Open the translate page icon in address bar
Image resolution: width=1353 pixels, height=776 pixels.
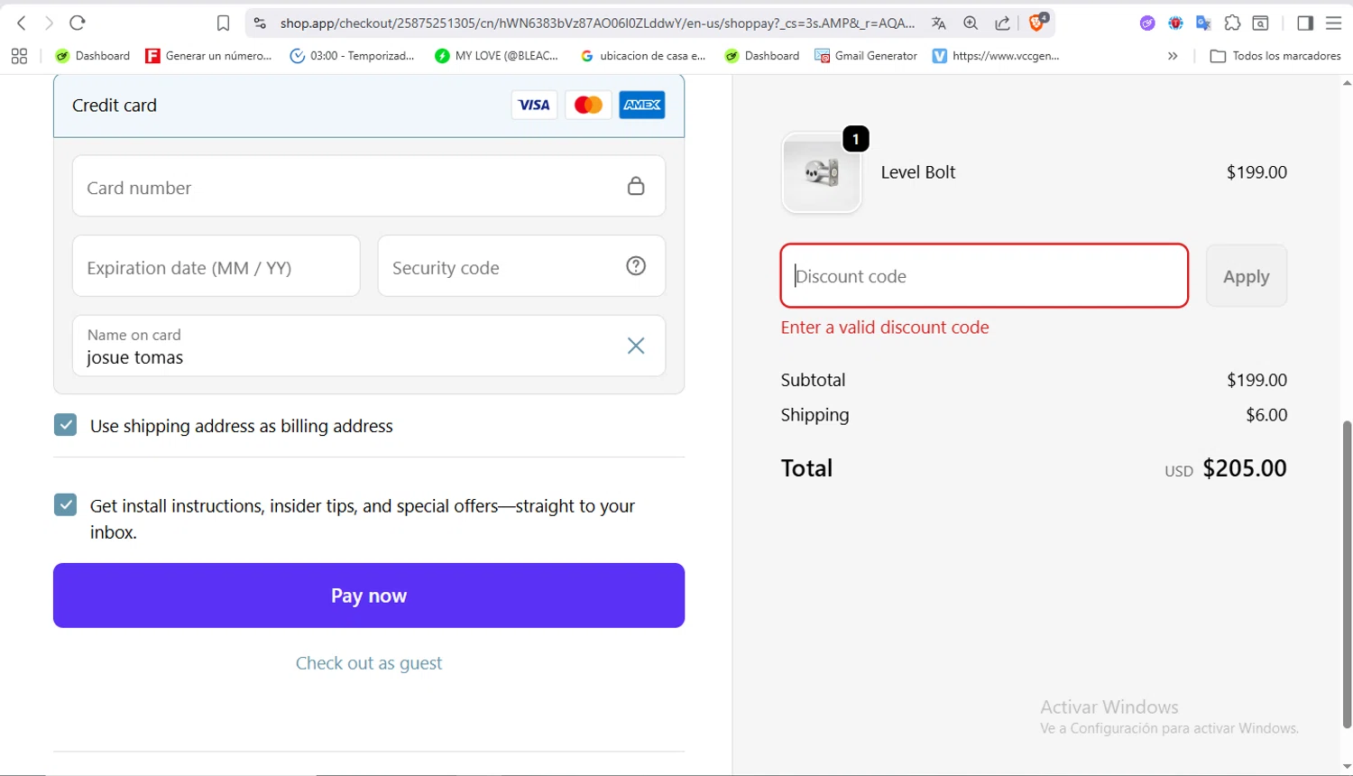coord(939,23)
